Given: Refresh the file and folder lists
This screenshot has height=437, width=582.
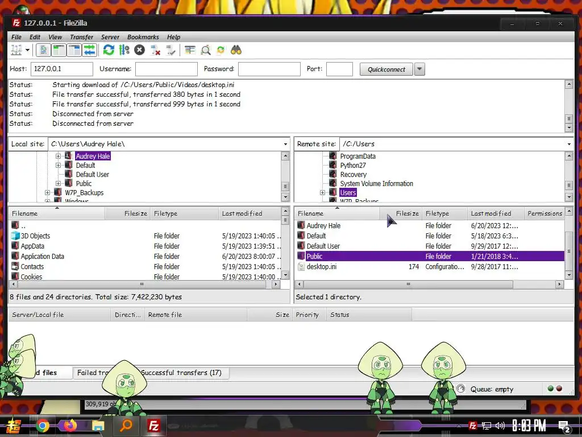Looking at the screenshot, I should pos(109,50).
